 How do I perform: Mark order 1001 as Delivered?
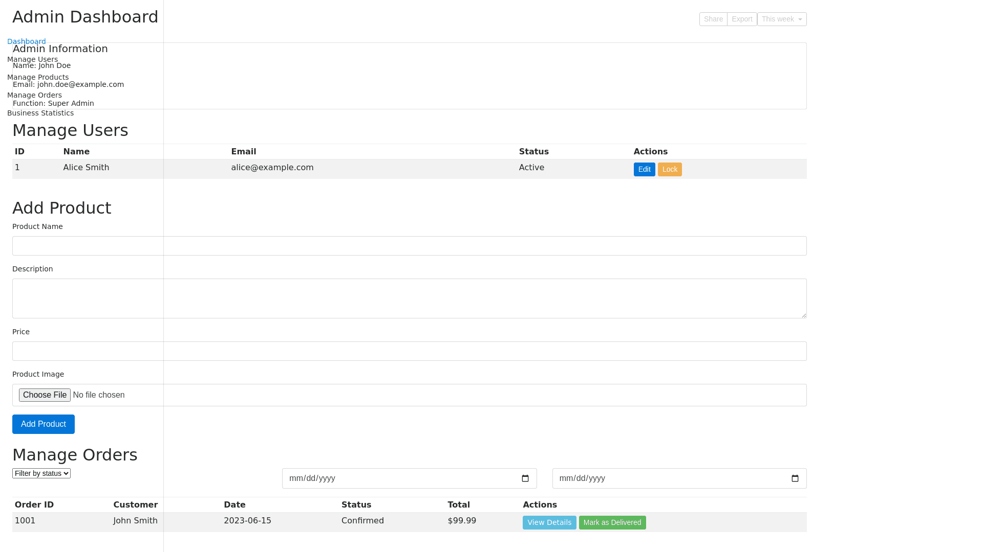612,522
